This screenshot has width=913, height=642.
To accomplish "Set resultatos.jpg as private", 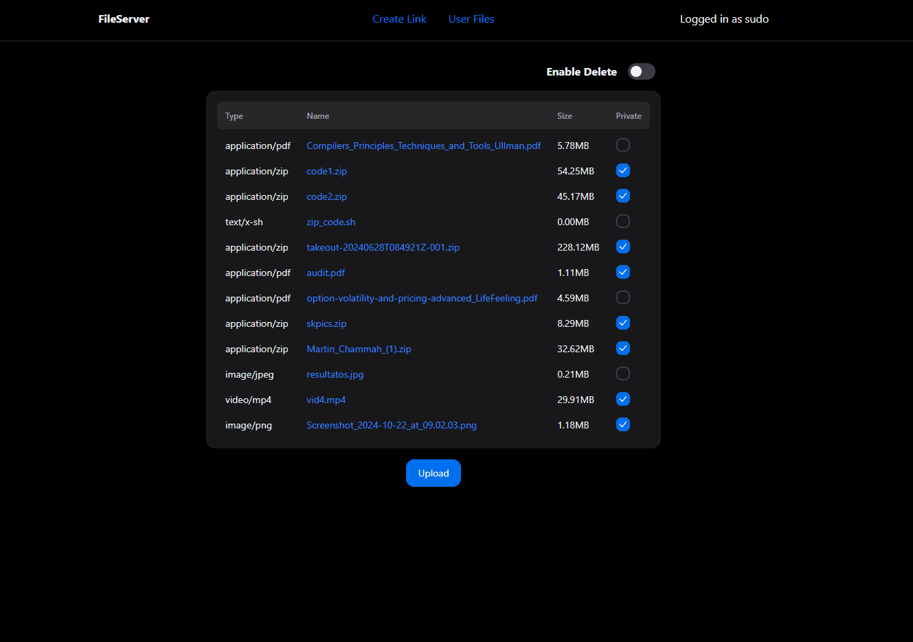I will pos(622,374).
